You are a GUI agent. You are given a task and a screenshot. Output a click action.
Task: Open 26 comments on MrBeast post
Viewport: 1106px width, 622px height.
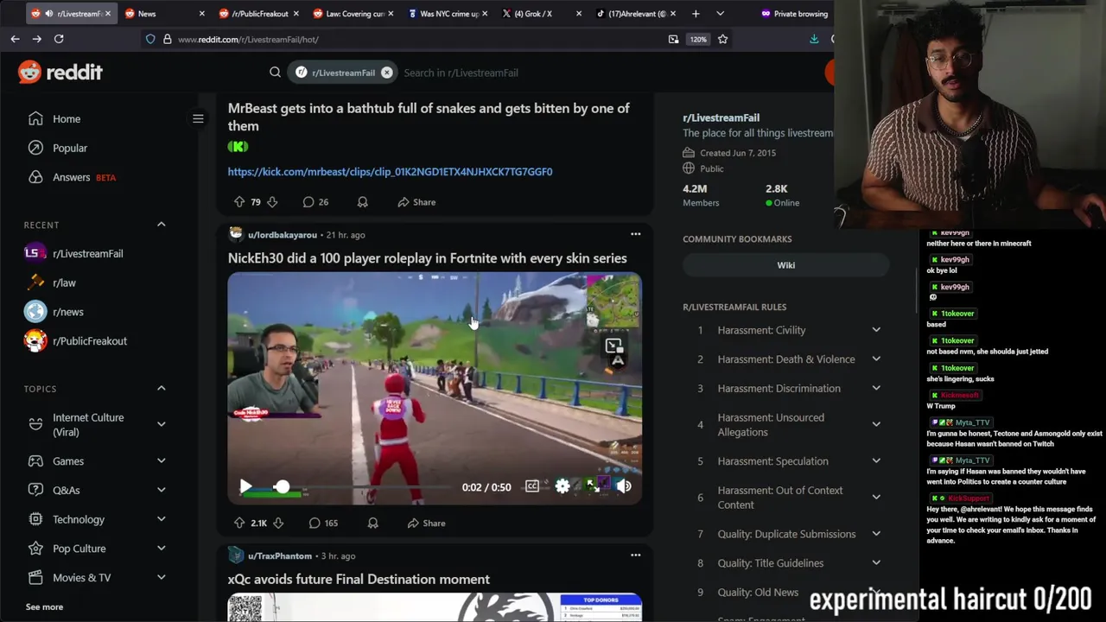tap(315, 202)
